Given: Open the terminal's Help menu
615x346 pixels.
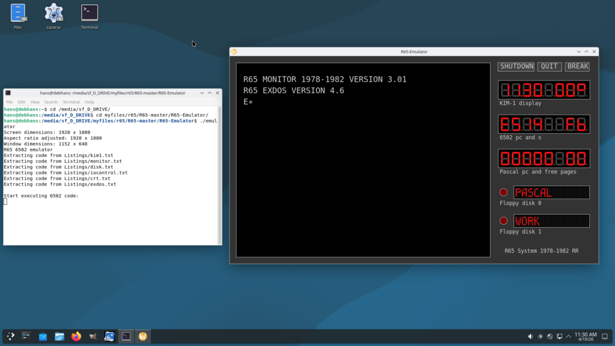Looking at the screenshot, I should click(x=89, y=102).
